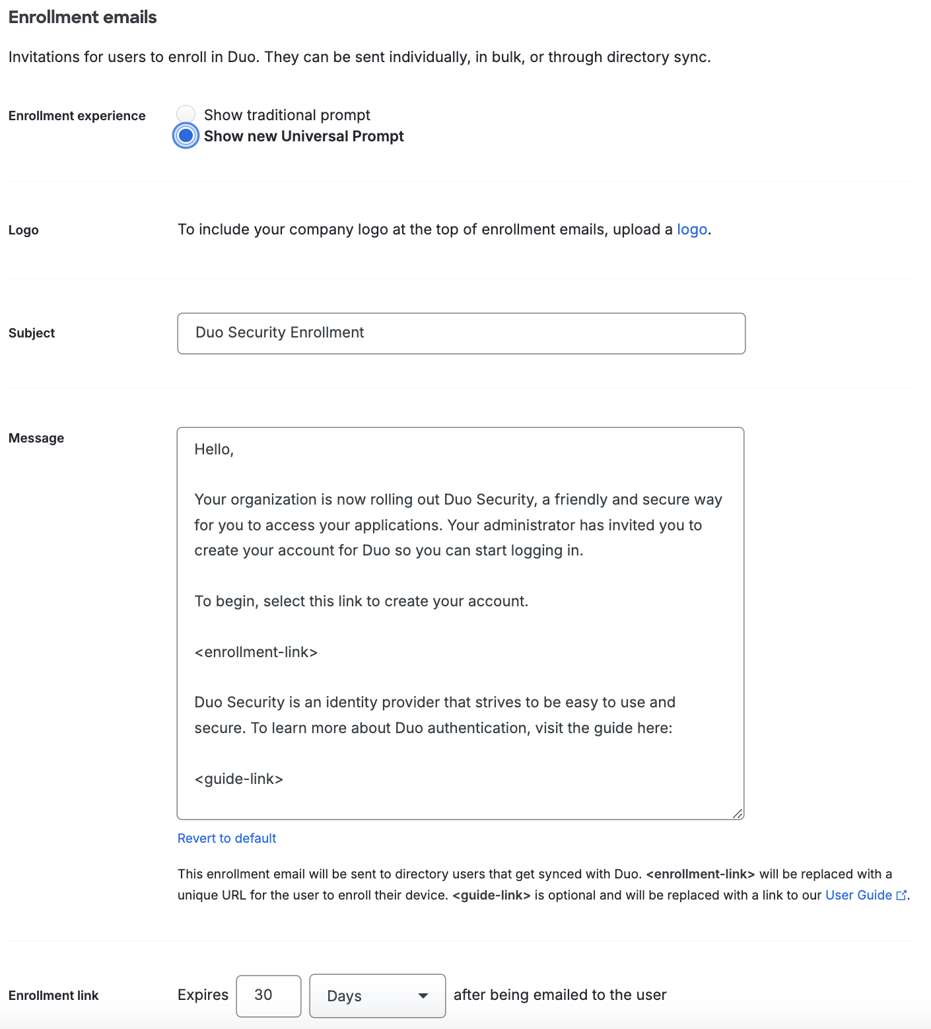Click the resize handle of the Message box

739,814
